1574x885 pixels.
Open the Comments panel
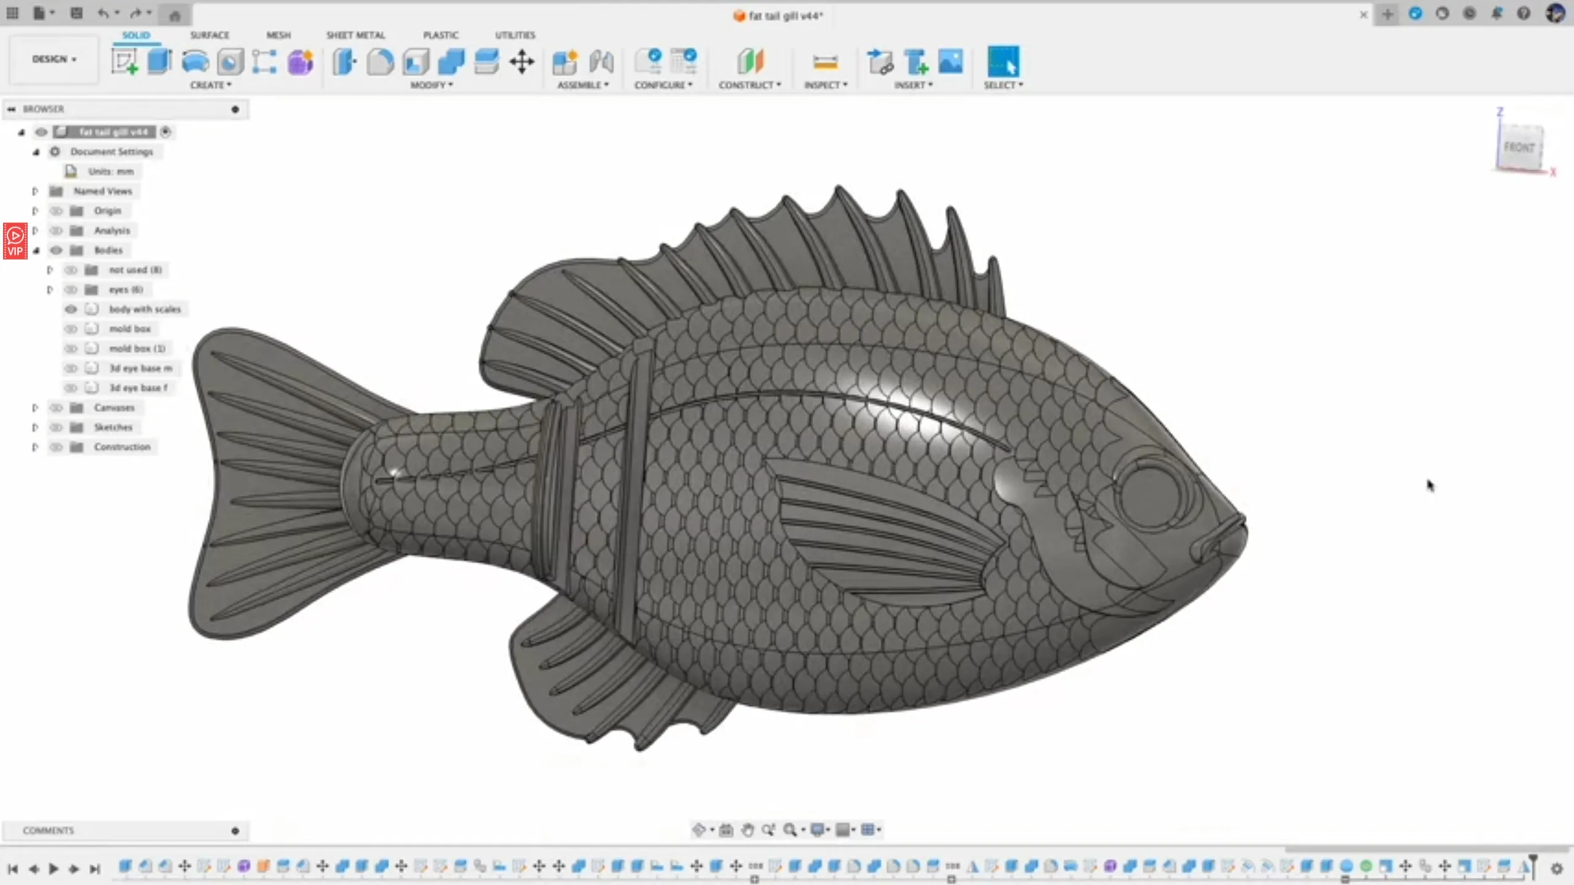(x=48, y=830)
